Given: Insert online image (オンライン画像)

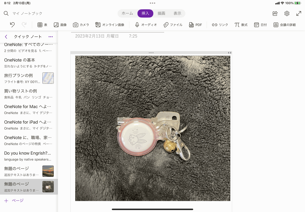Looking at the screenshot, I should point(110,25).
